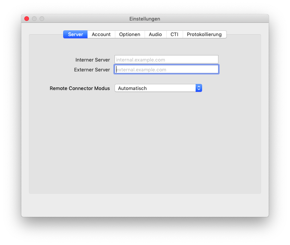
Task: Click the Interner Server label
Action: pos(92,60)
